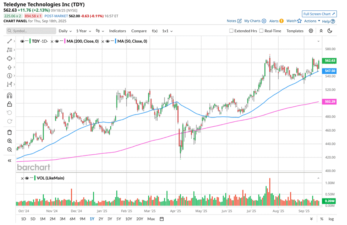Select the 5Y time range
Screen dimensions: 347x225
coord(119,219)
